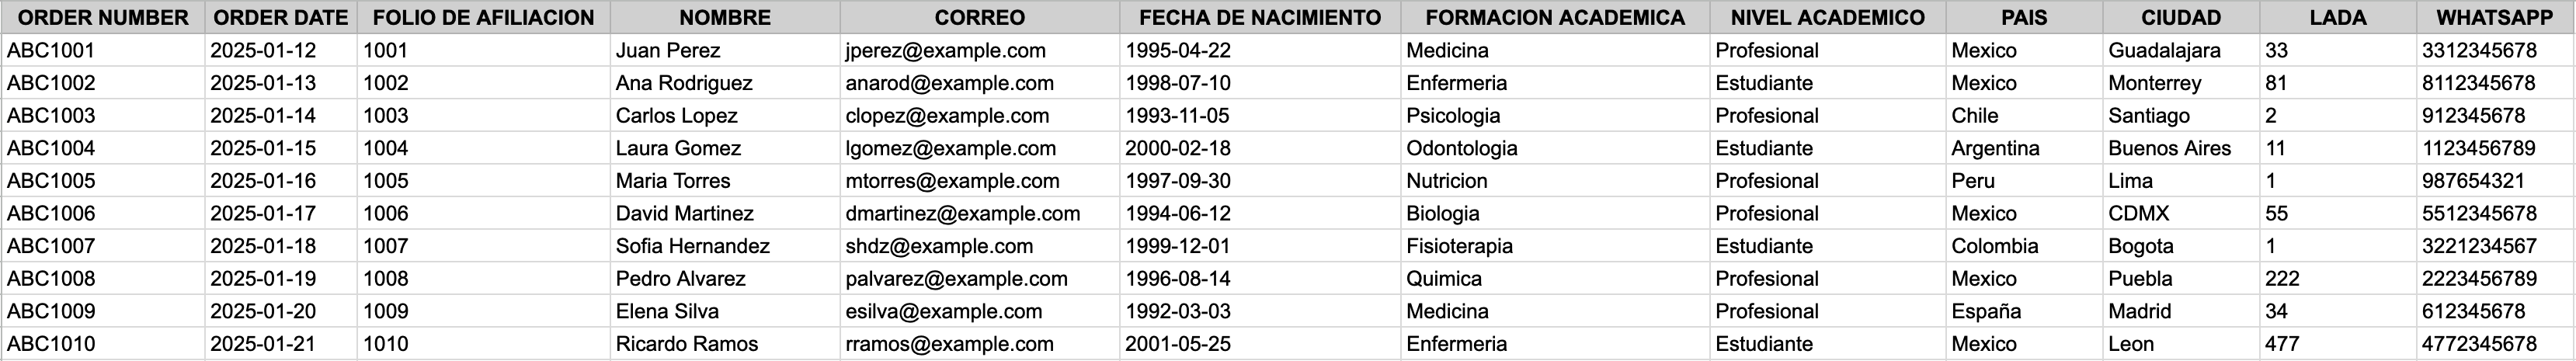Click folio de afiliacion 1006
Screen dimensions: 2576x361
click(385, 214)
